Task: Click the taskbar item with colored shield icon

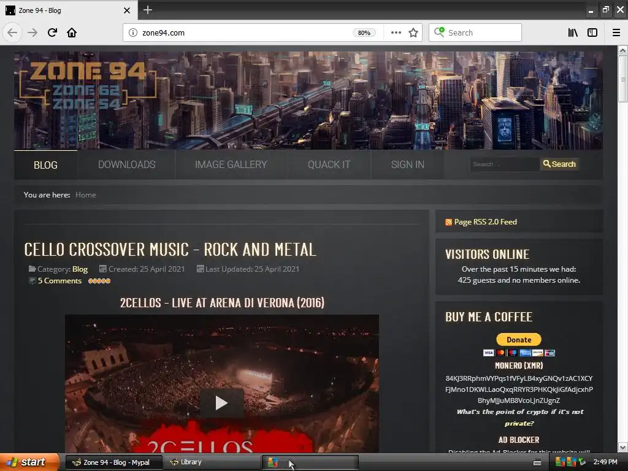Action: [x=310, y=462]
